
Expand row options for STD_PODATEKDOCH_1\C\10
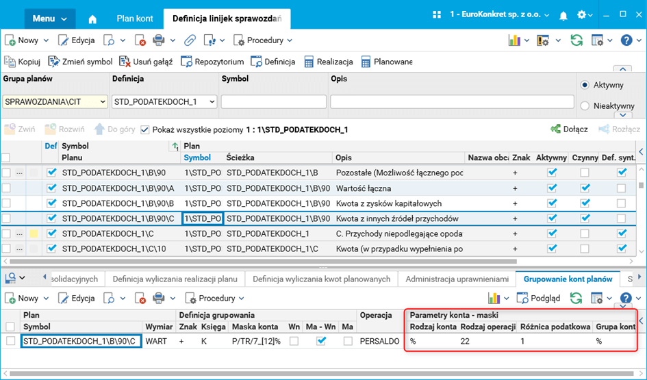pyautogui.click(x=19, y=249)
